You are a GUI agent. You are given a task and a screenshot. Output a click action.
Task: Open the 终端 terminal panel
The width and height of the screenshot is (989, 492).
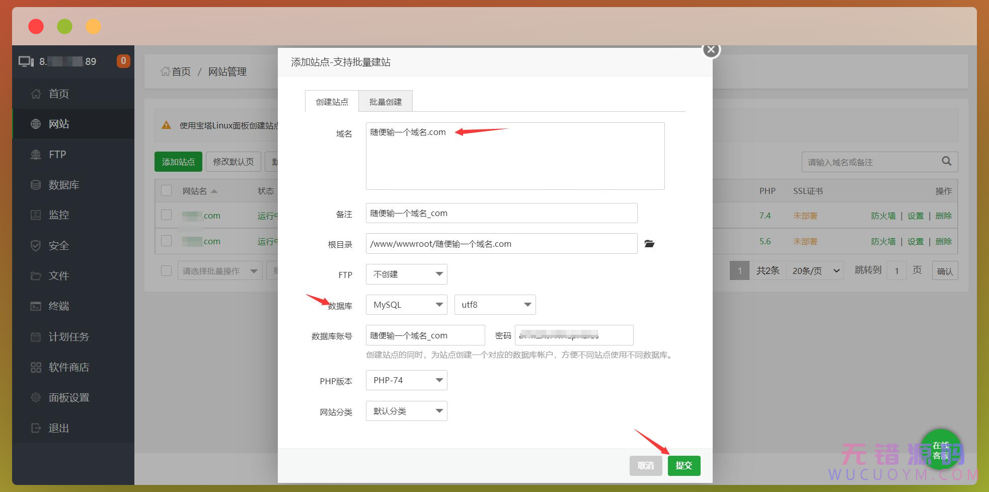coord(58,306)
